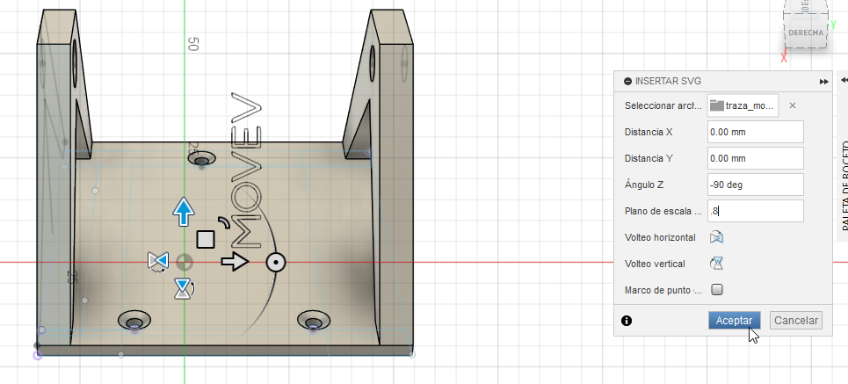Toggle Volteo horizontal in the dialog
This screenshot has width=848, height=384.
[x=717, y=237]
